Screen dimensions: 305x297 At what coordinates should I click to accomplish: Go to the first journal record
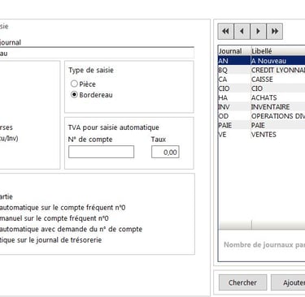click(225, 32)
